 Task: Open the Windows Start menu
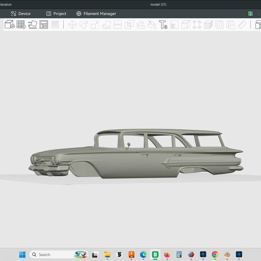pos(22,254)
